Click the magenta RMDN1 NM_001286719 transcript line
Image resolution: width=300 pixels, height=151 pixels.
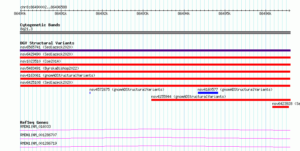[155, 147]
